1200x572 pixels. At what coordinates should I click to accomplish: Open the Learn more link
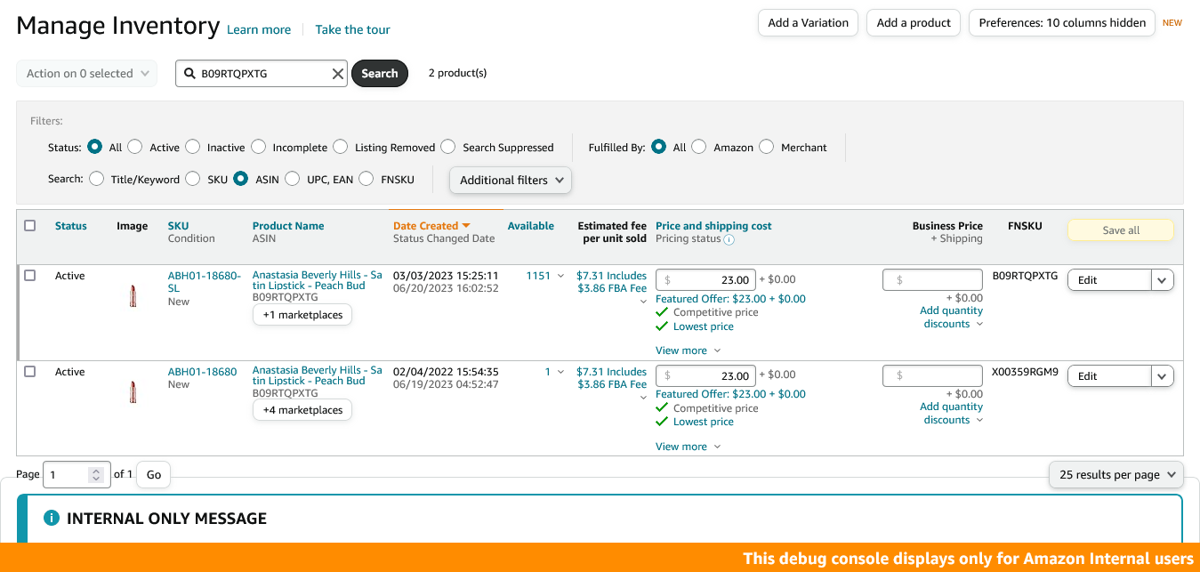[259, 29]
